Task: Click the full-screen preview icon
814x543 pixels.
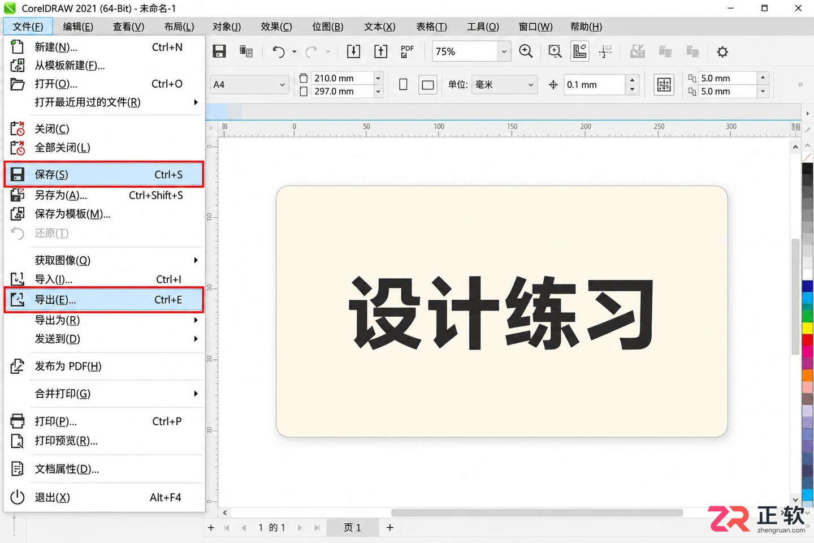Action: tap(555, 51)
